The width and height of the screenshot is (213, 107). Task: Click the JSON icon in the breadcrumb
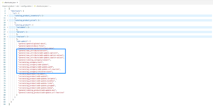pyautogui.click(x=35, y=6)
